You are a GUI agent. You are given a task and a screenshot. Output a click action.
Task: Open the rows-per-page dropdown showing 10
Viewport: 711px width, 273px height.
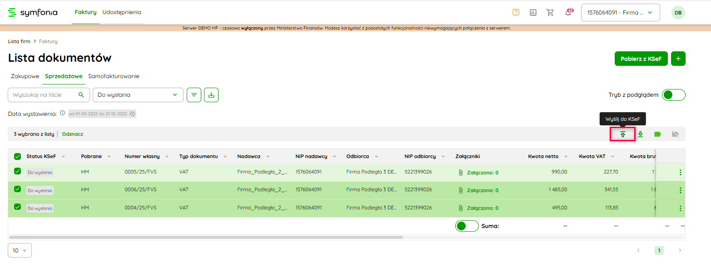(x=20, y=250)
